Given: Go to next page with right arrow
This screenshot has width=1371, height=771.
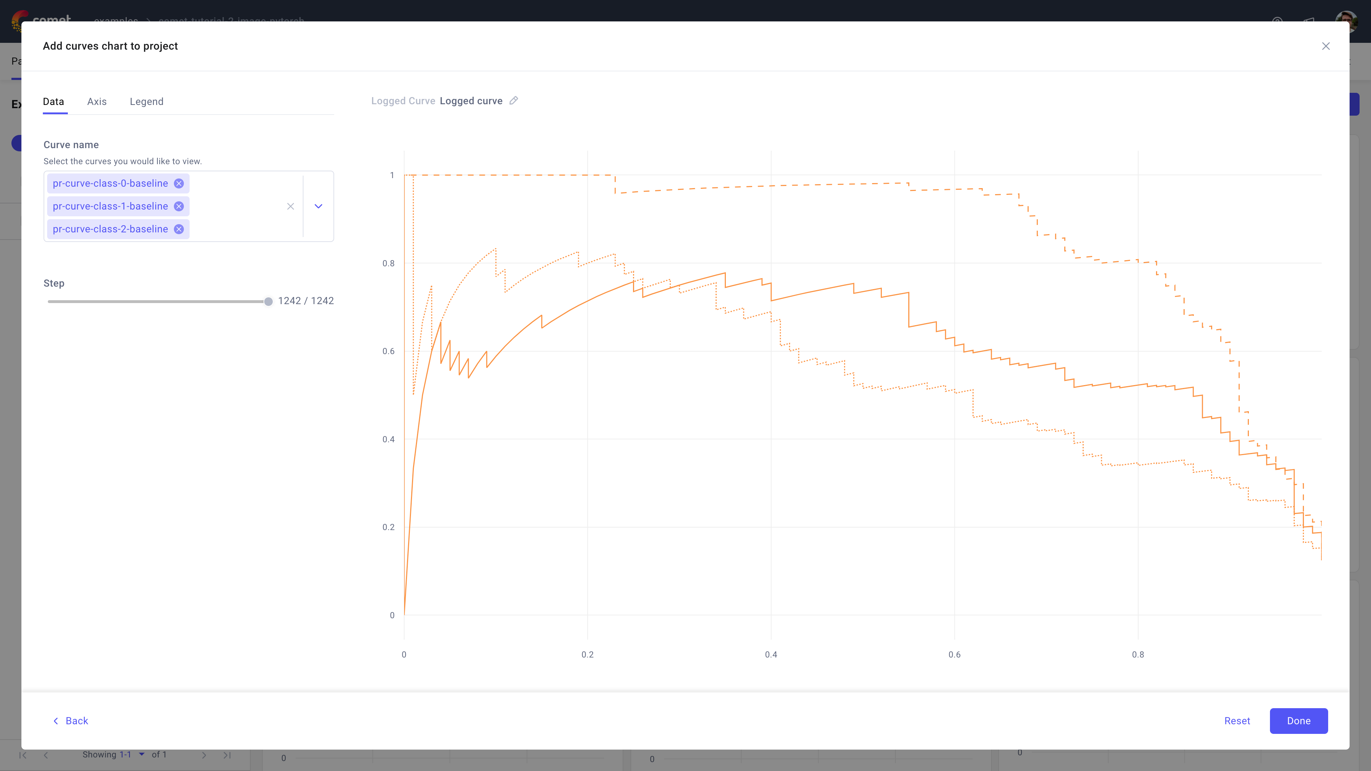Looking at the screenshot, I should click(204, 755).
